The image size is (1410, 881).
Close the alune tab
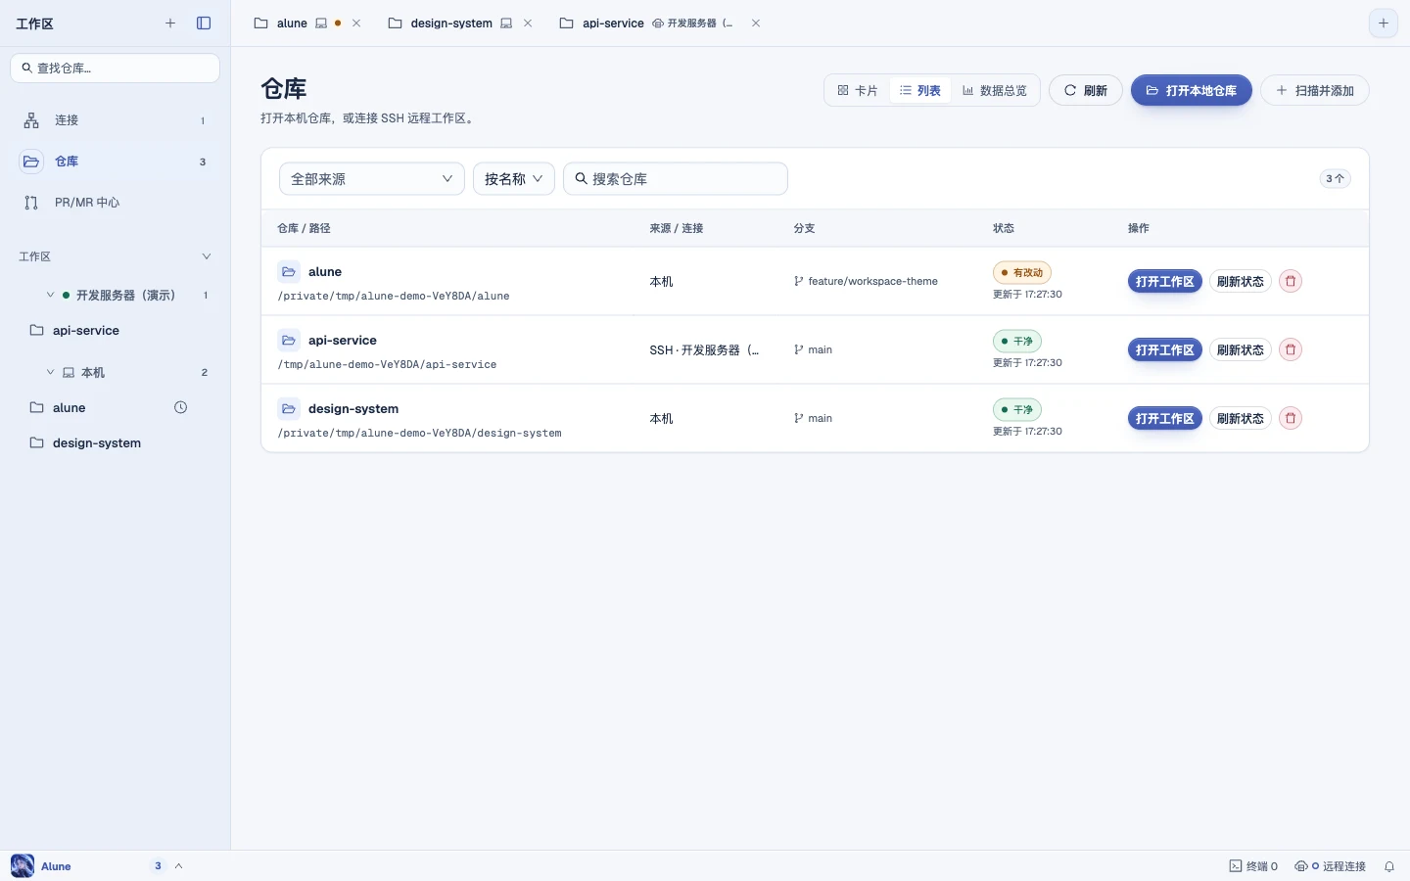[356, 23]
